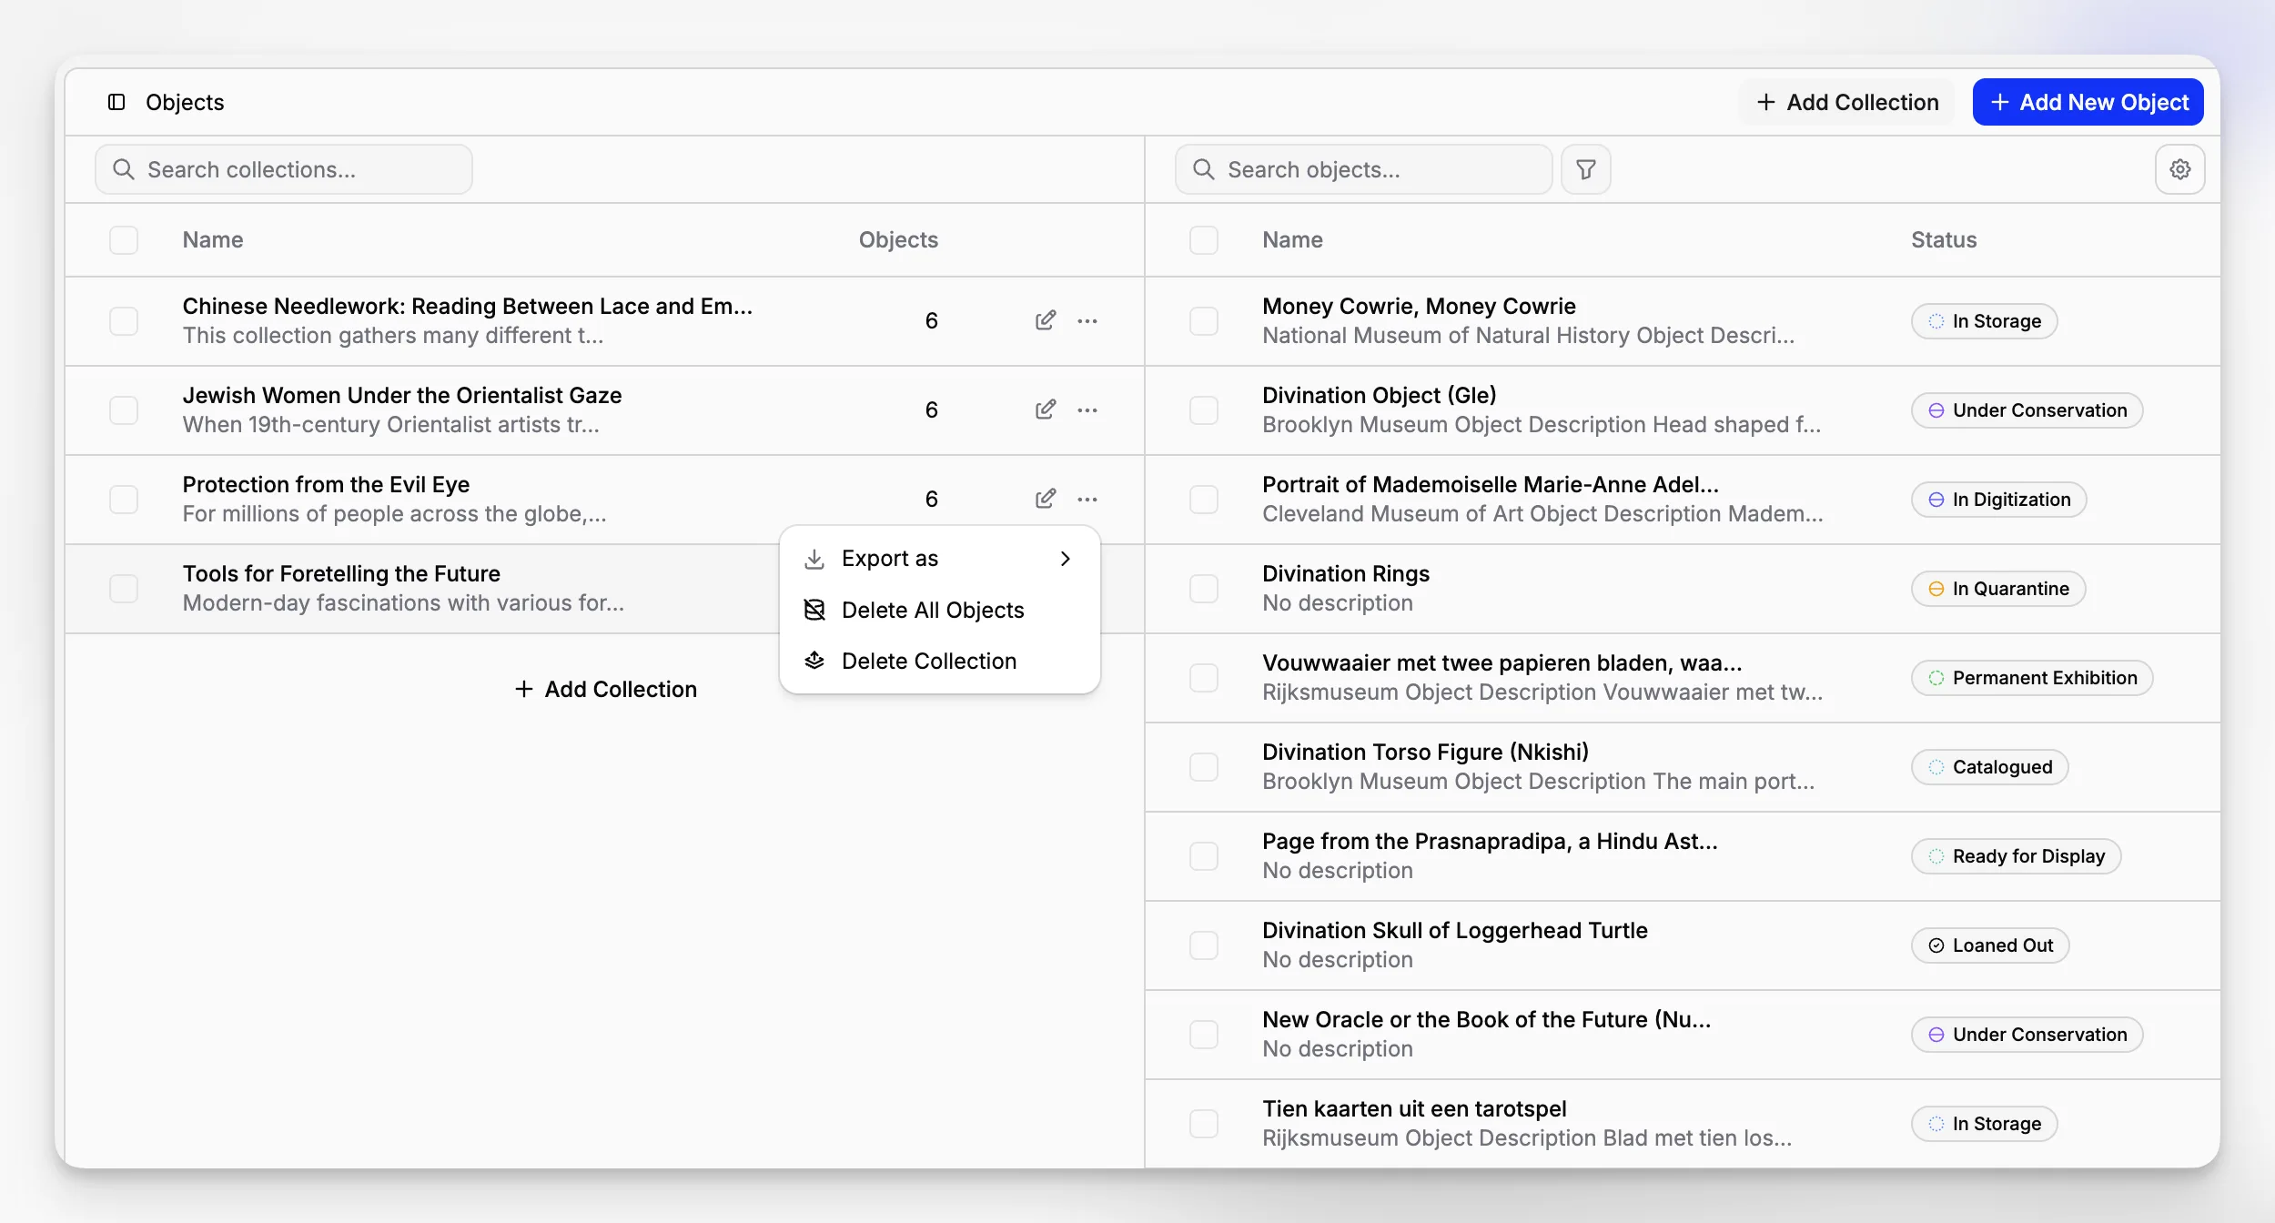Expand the Export as submenu arrow
Image resolution: width=2275 pixels, height=1223 pixels.
(x=1065, y=559)
